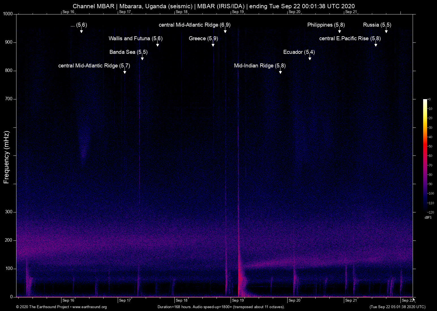Screen dimensions: 437x311
Task: Click the dBFS color scale bar
Action: click(425, 156)
